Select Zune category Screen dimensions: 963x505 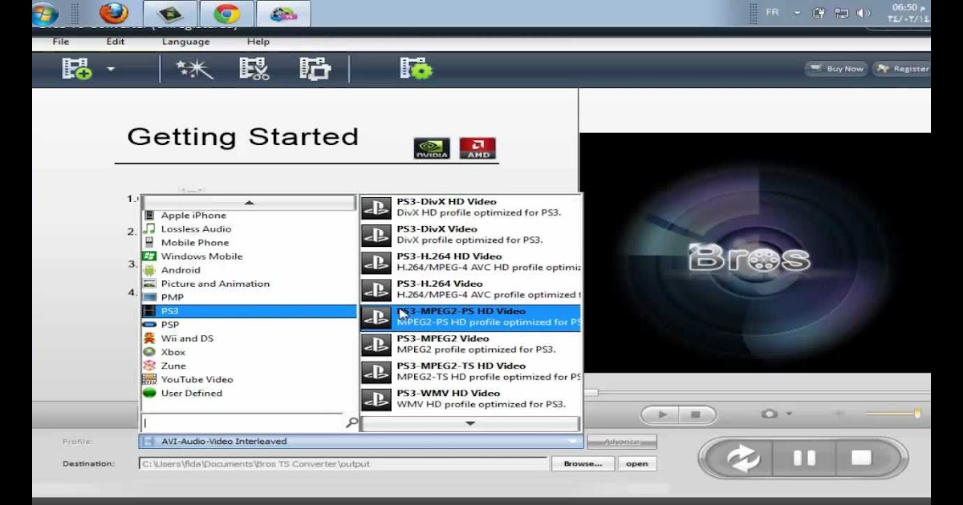(x=249, y=366)
